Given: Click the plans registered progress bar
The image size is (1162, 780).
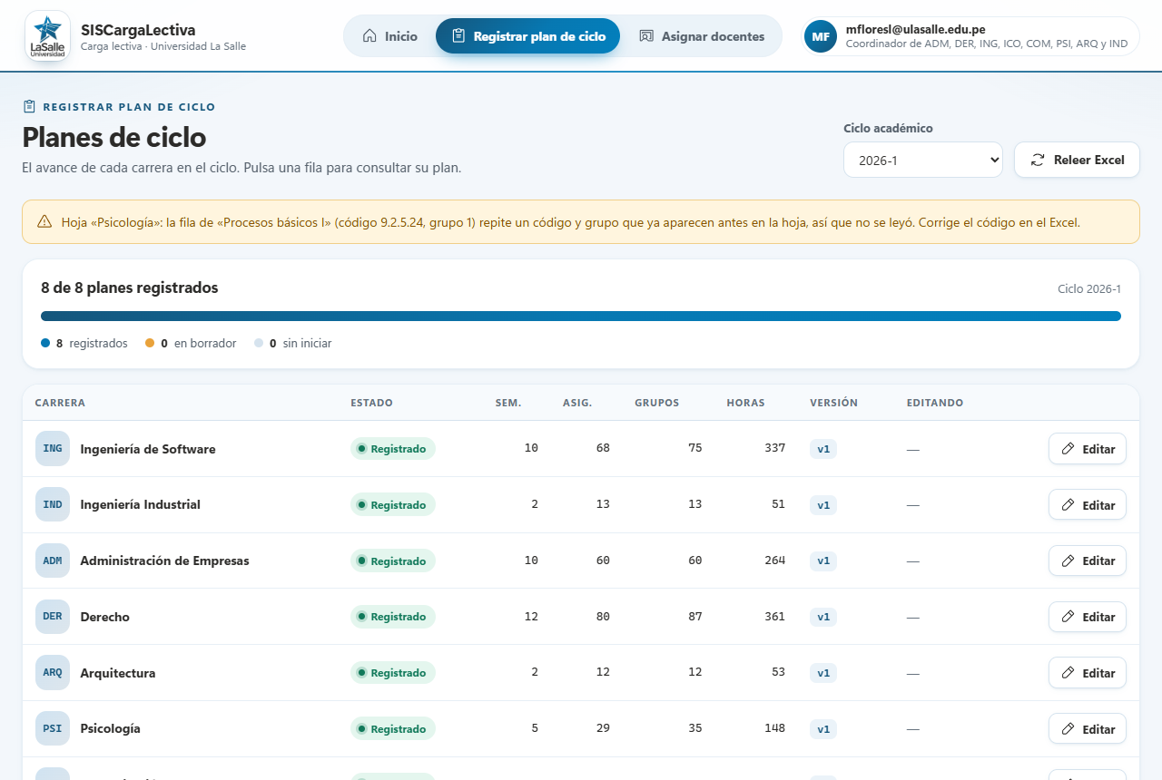Looking at the screenshot, I should pyautogui.click(x=581, y=317).
